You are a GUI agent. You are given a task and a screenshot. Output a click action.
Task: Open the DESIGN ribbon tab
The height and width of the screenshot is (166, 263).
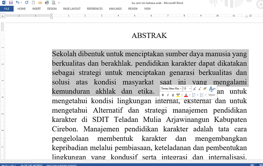coord(52,9)
